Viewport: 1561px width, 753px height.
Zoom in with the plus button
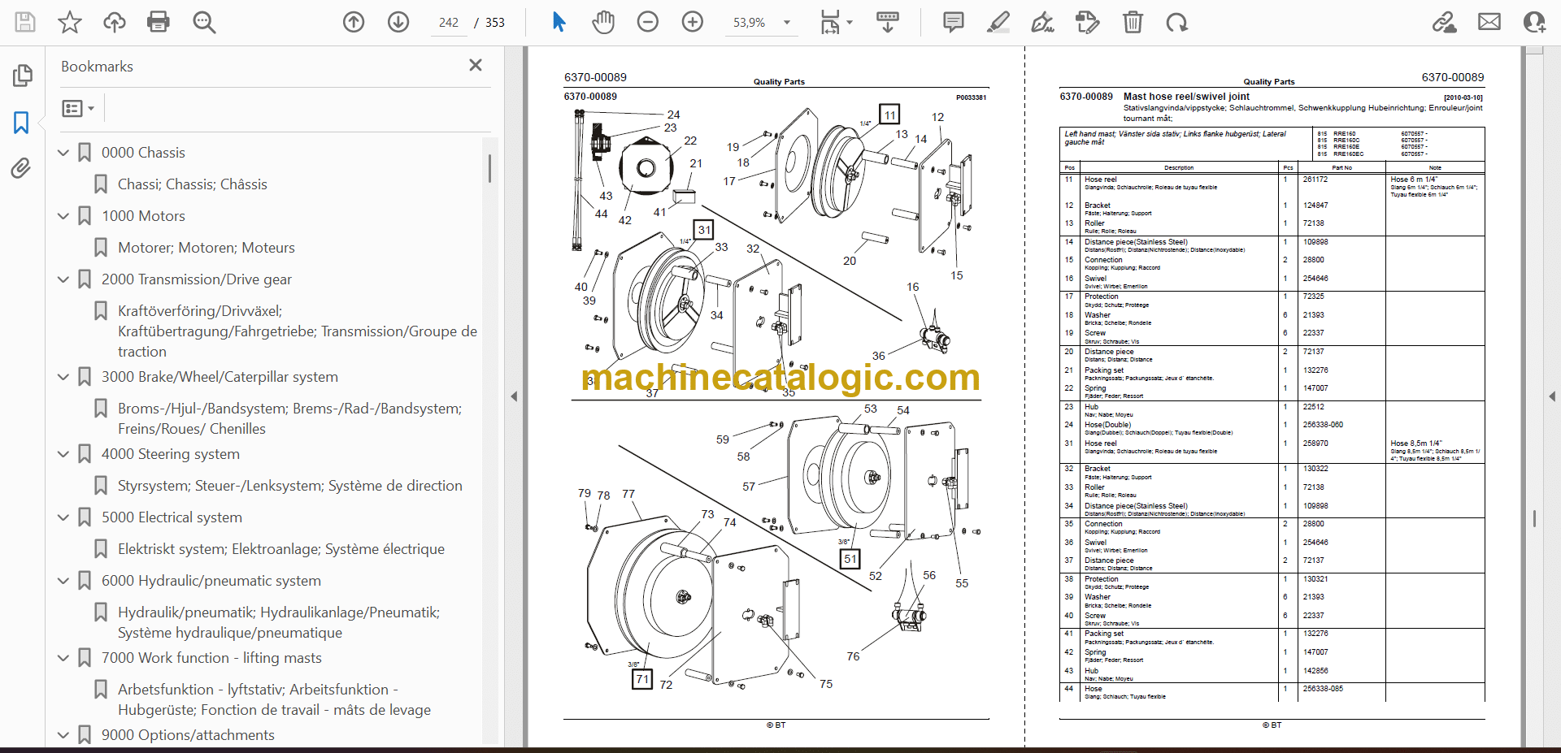(x=693, y=22)
